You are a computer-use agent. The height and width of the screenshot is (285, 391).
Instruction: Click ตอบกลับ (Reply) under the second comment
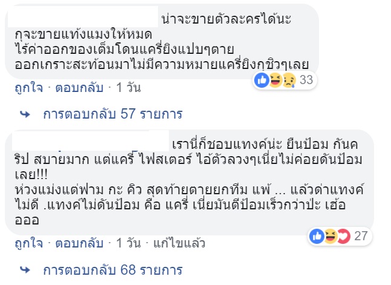pos(79,244)
